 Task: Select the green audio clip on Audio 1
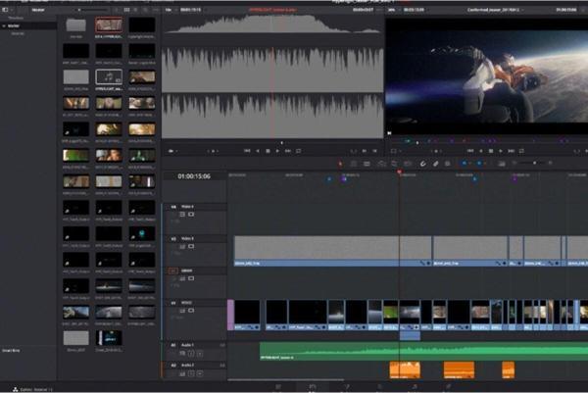[x=423, y=352]
